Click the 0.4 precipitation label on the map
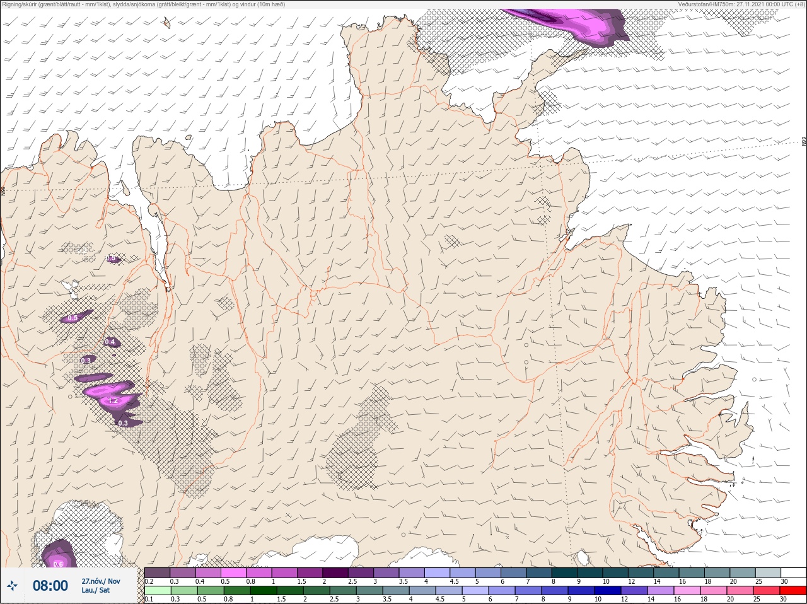Screen dimensions: 807x604 click(x=110, y=342)
